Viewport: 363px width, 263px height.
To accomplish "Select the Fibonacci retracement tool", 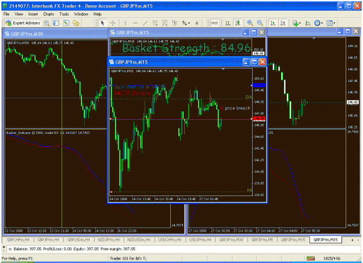I will coord(164,23).
